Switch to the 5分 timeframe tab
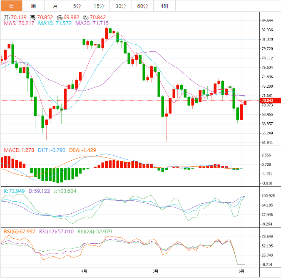Viewport: 281px width, 278px height. point(77,6)
